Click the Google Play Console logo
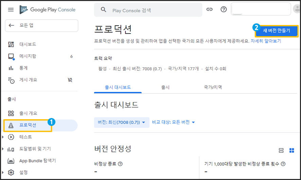301x180 pixels. (x=48, y=9)
